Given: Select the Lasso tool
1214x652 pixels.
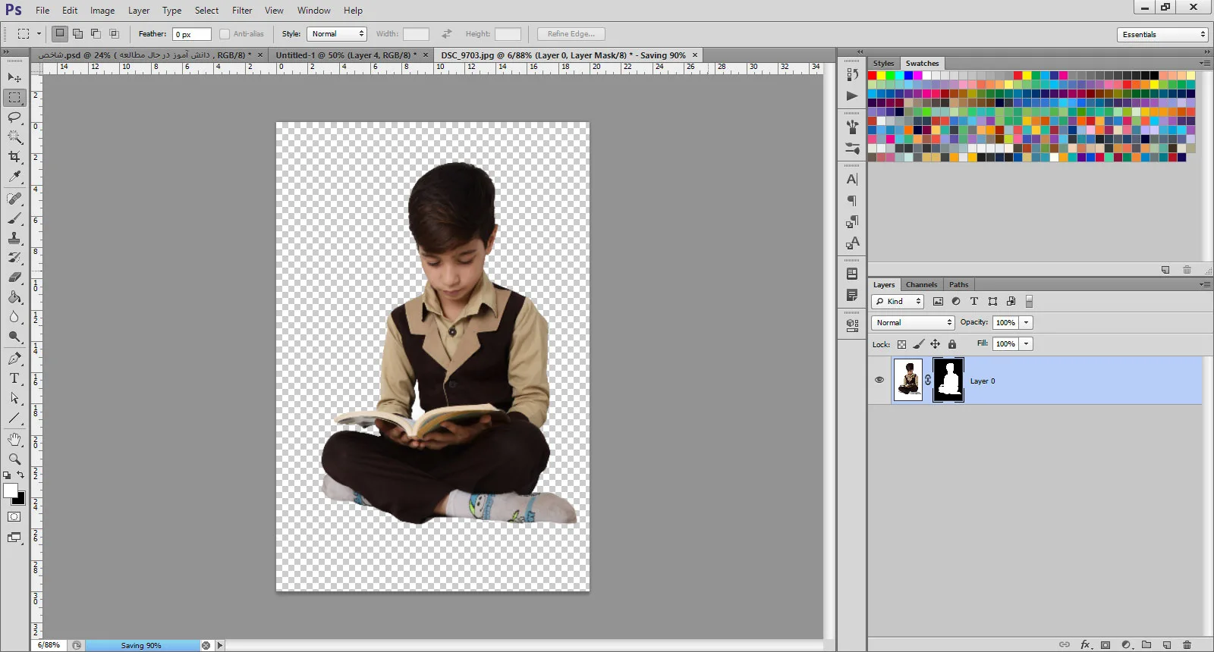Looking at the screenshot, I should [14, 118].
